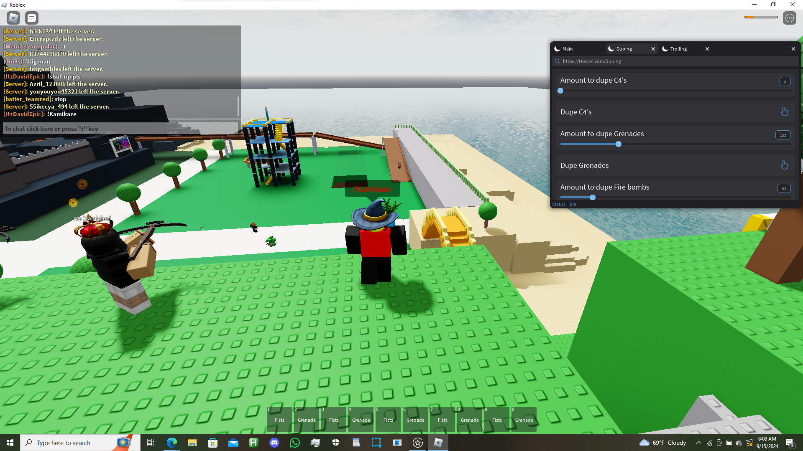Click the chat scrollbar thumb
The height and width of the screenshot is (451, 803).
[238, 106]
